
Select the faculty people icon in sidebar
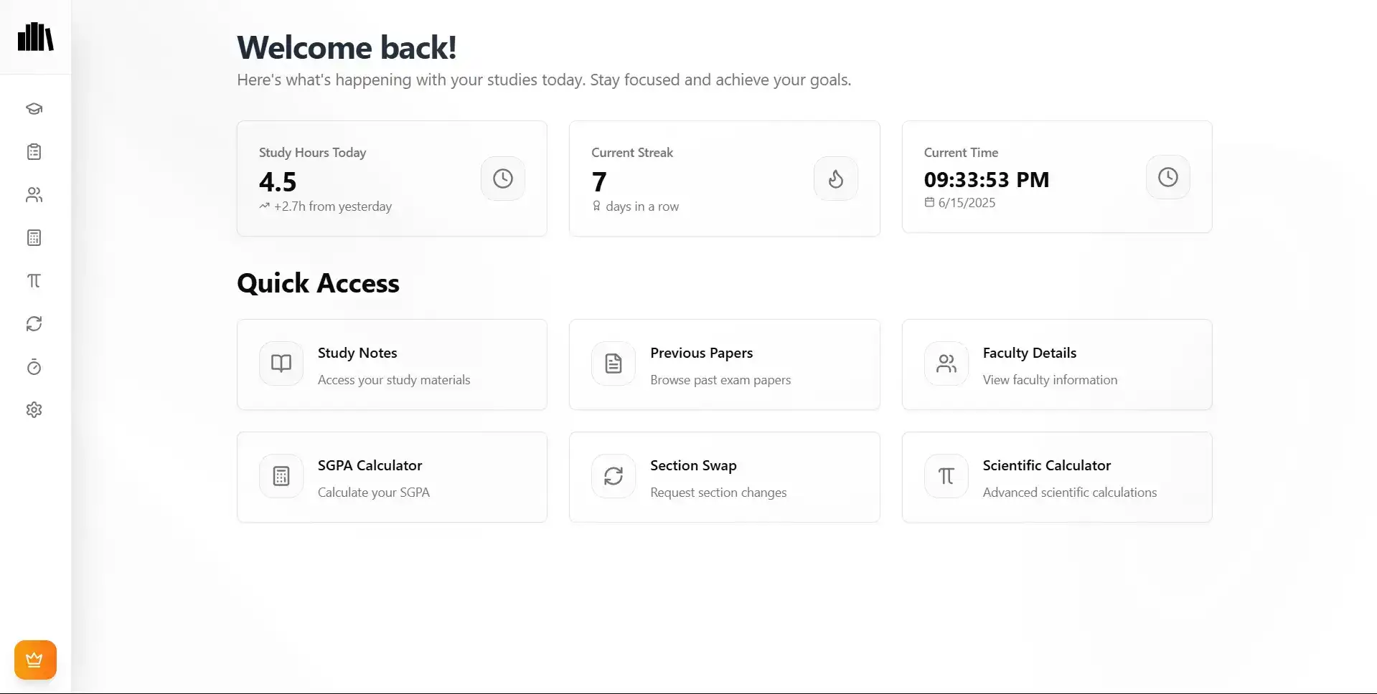click(34, 195)
